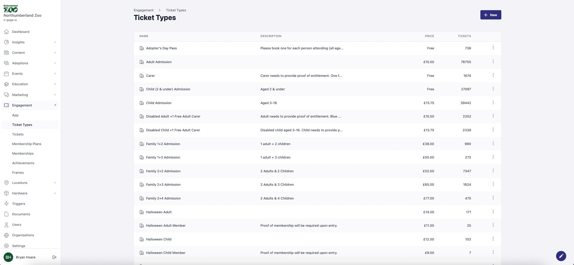The width and height of the screenshot is (574, 265).
Task: Expand the Hardware sidebar section
Action: [x=55, y=193]
